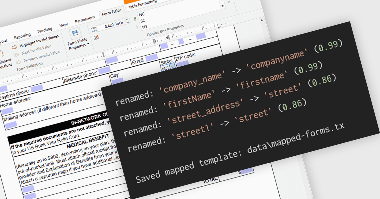The image size is (380, 199).
Task: Select SC in combo box items list
Action: click(x=143, y=21)
